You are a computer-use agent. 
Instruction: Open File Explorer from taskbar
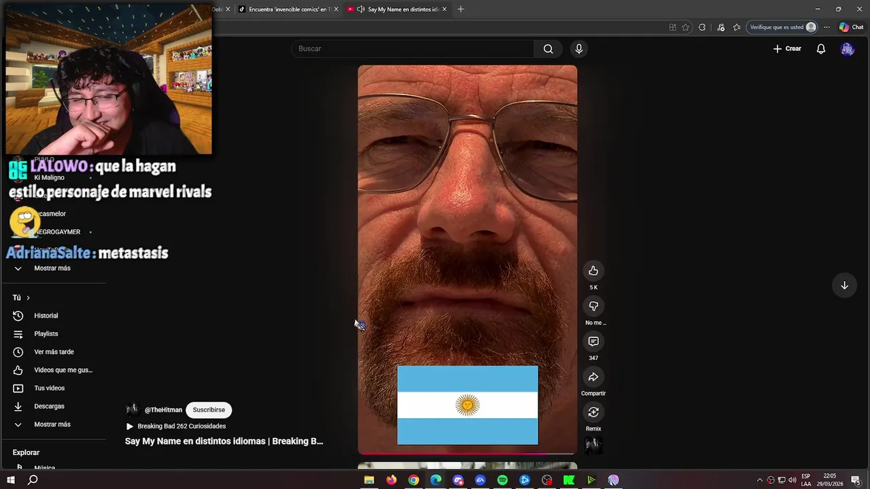click(369, 480)
